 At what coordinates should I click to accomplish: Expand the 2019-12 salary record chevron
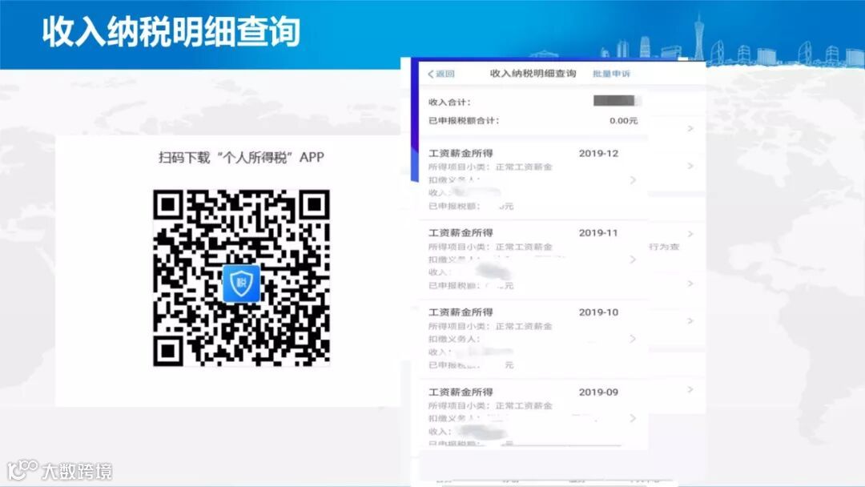(633, 180)
